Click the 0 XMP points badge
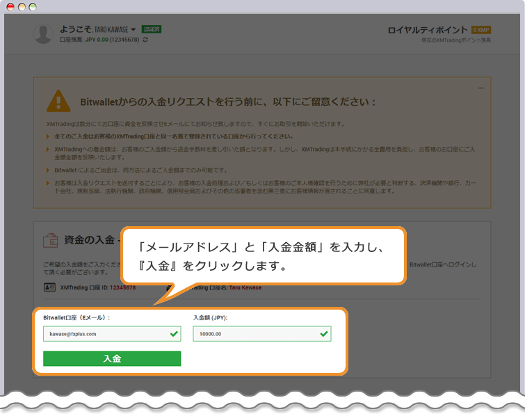Viewport: 525px width, 414px height. click(481, 30)
